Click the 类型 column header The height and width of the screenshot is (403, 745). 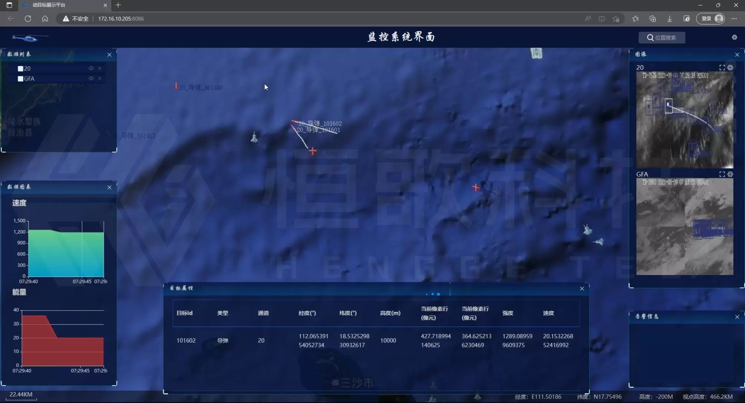(222, 313)
